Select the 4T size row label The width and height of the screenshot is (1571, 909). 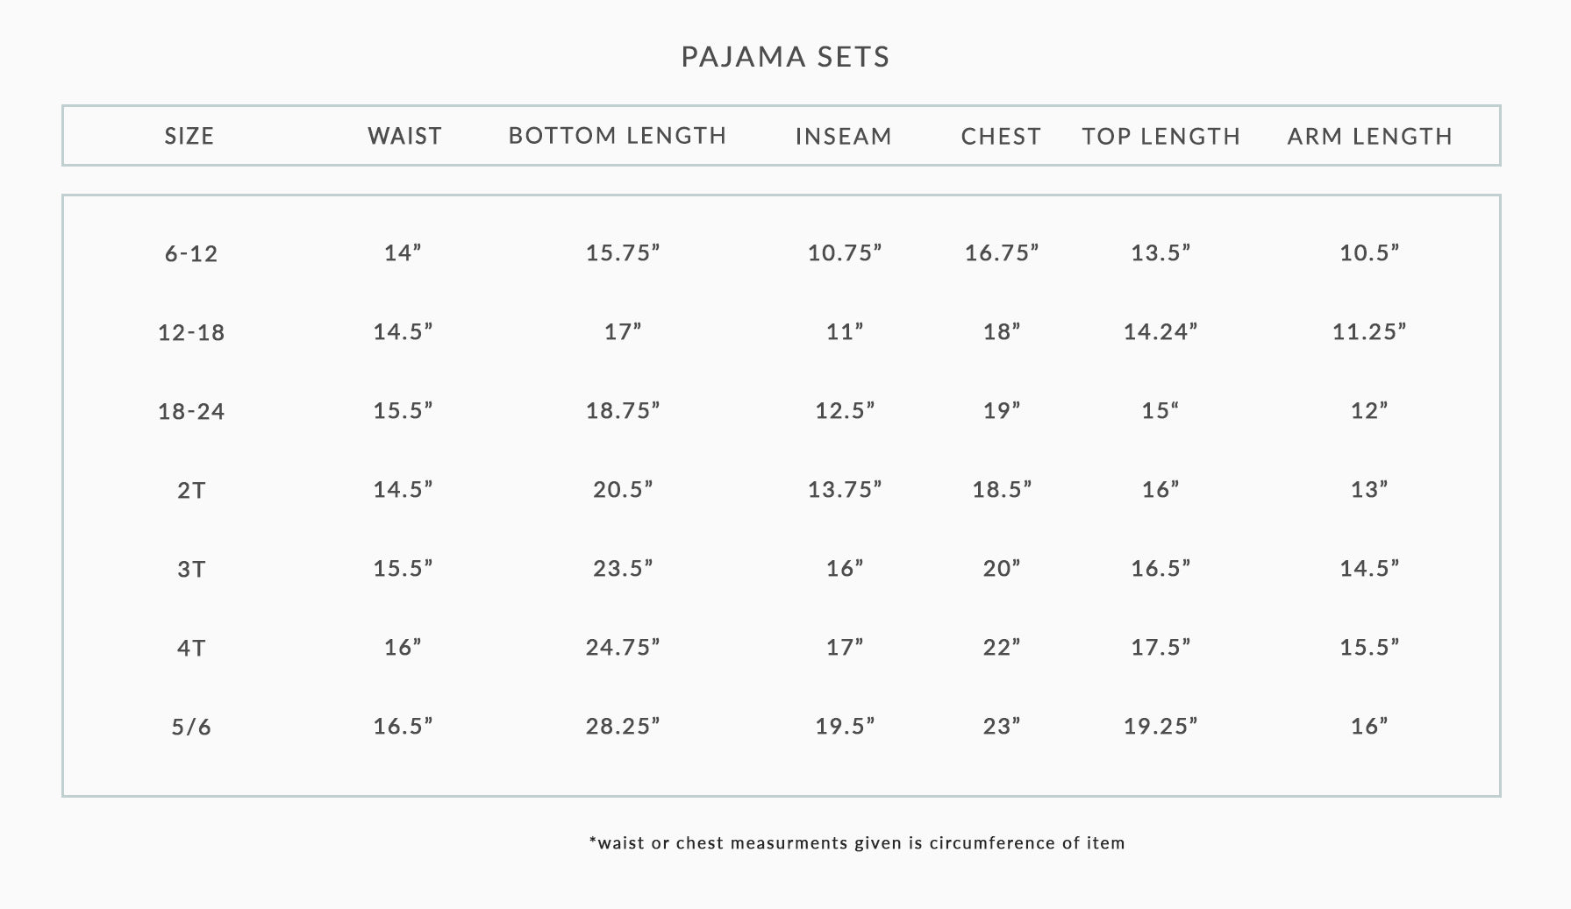pos(191,648)
